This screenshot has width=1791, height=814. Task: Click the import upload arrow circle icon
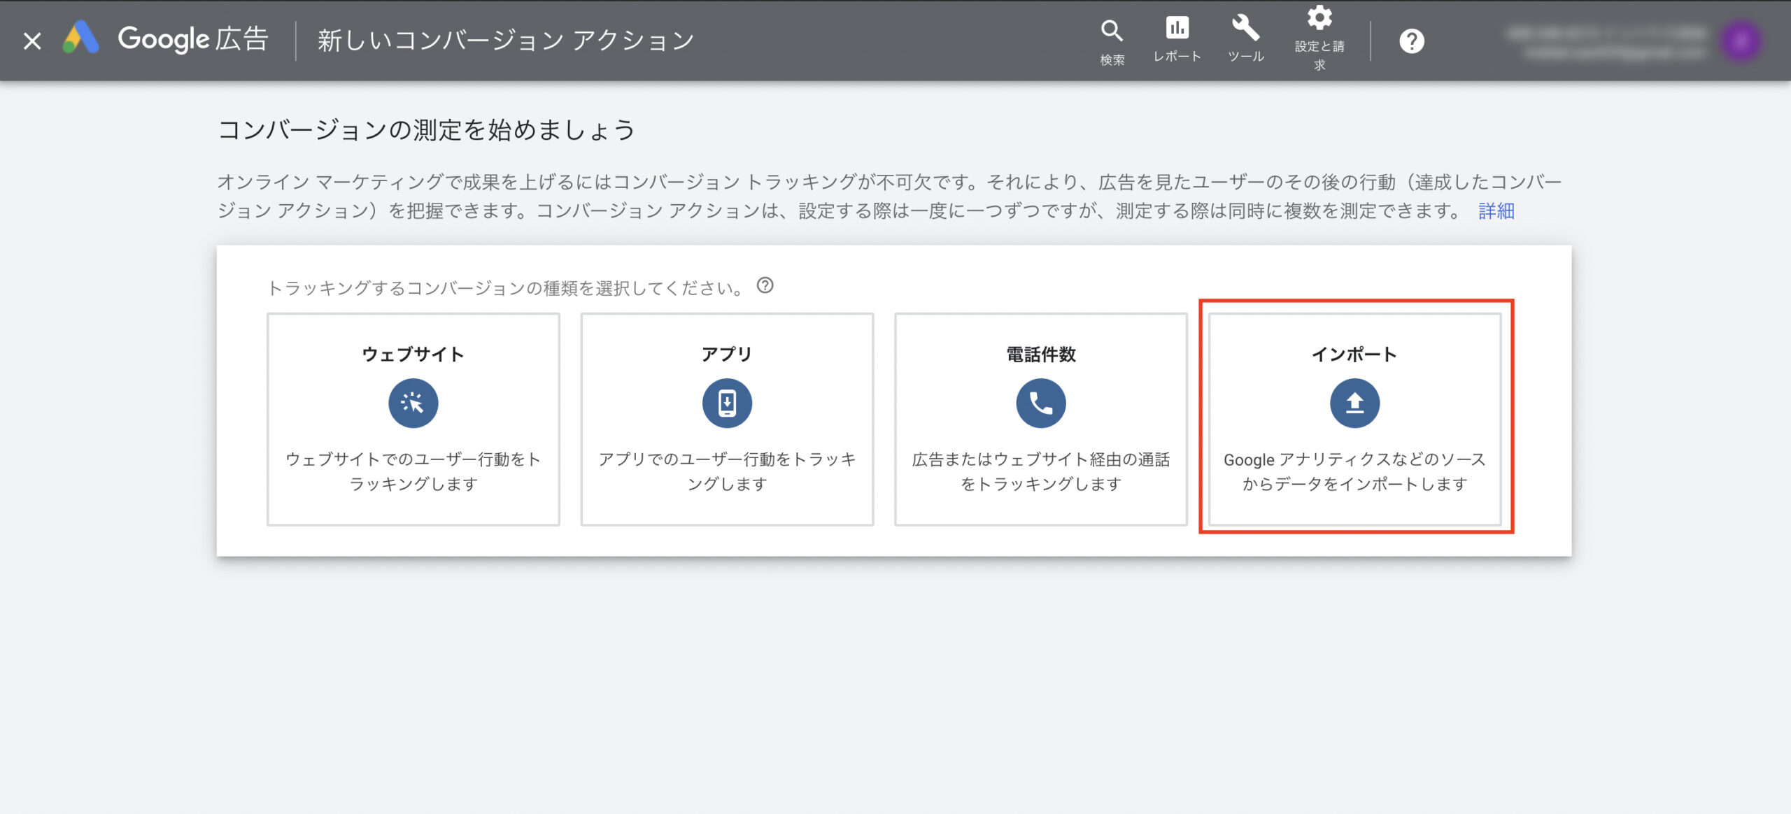(1354, 404)
